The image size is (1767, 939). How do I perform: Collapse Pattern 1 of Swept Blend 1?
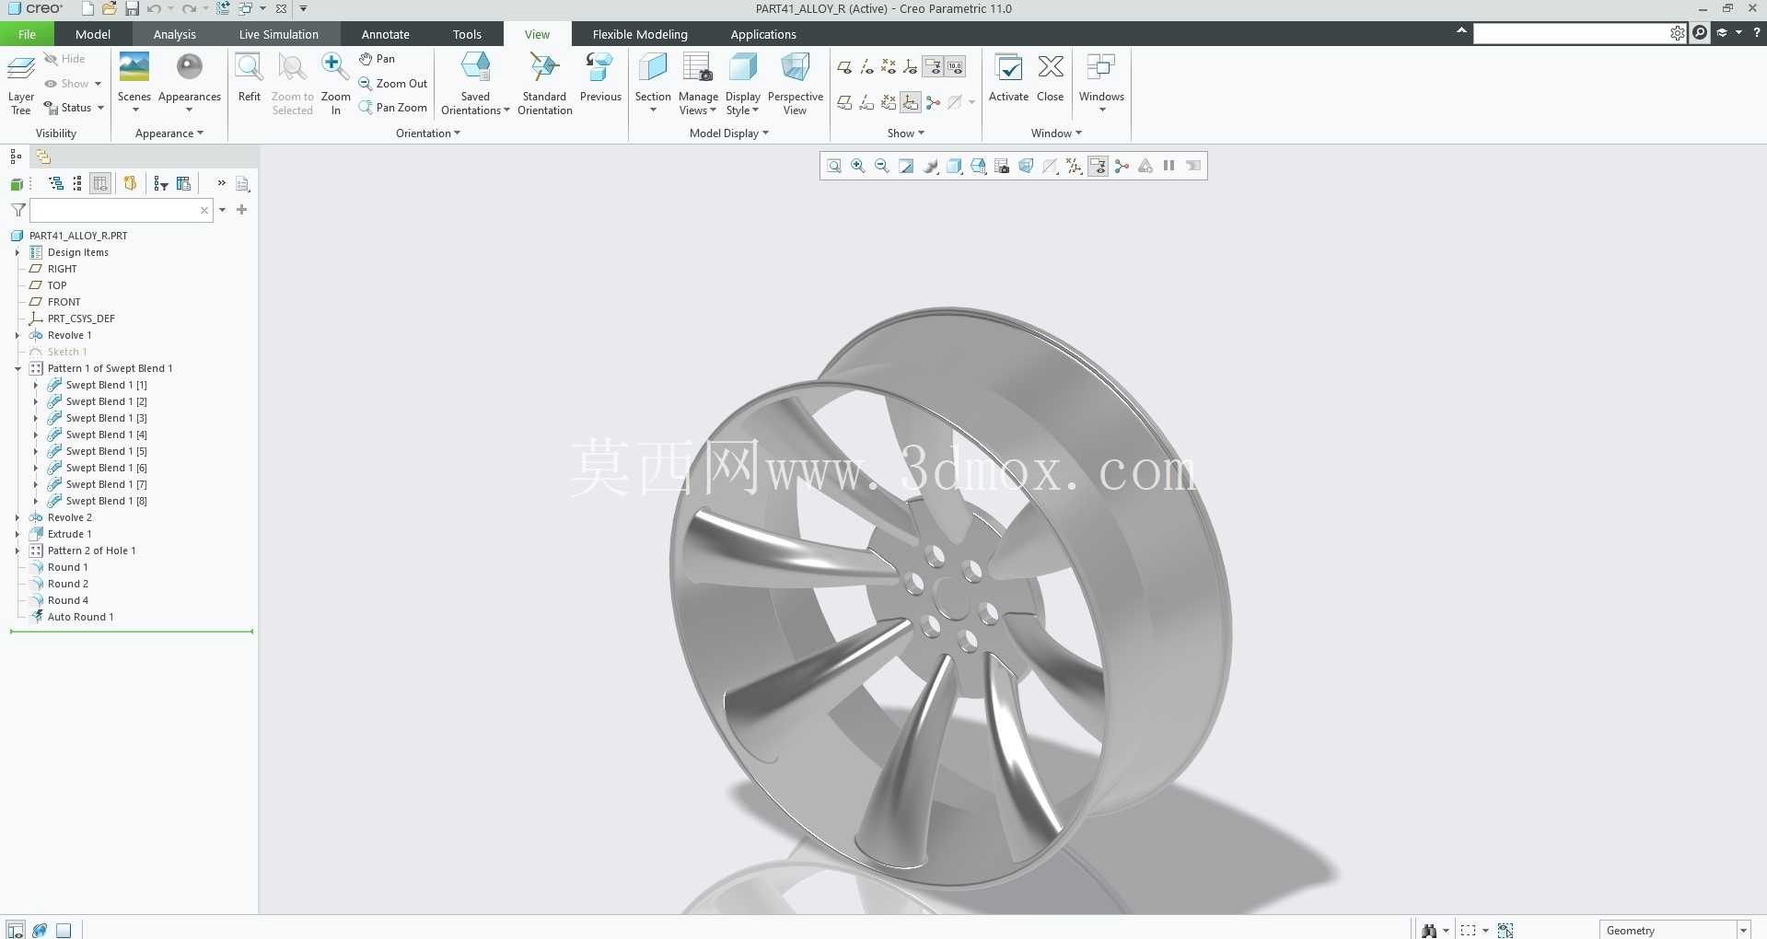pyautogui.click(x=17, y=368)
